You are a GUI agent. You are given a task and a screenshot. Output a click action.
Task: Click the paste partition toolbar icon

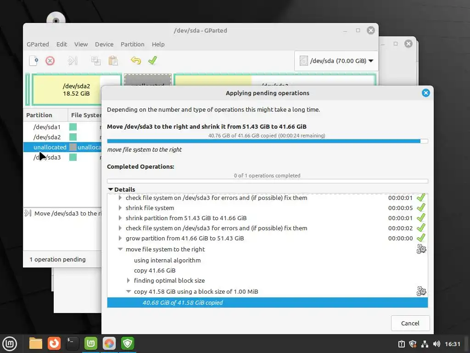tap(113, 61)
